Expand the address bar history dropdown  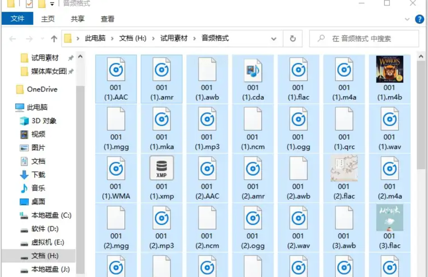click(x=274, y=38)
